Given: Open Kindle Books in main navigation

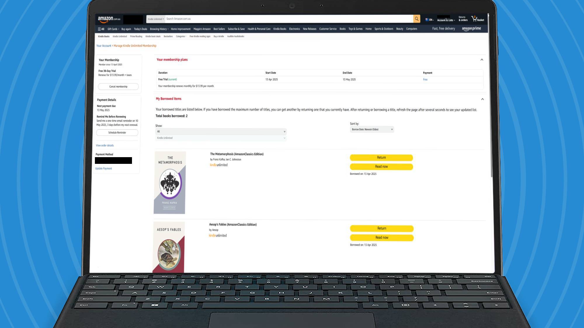Looking at the screenshot, I should pos(280,29).
